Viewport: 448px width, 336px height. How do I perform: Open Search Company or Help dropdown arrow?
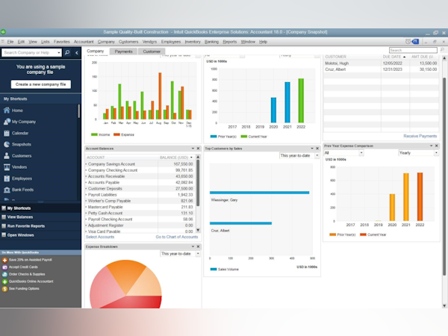pos(59,52)
